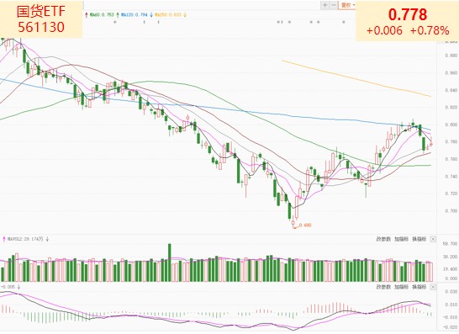
Task: Click the +0.006 price change
Action: click(x=384, y=30)
